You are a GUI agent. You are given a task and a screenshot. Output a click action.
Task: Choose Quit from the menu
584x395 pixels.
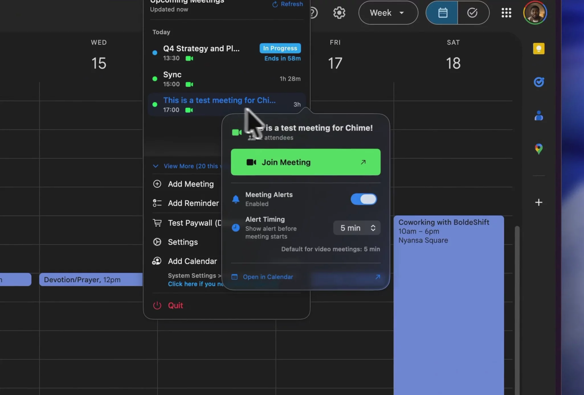click(x=175, y=305)
